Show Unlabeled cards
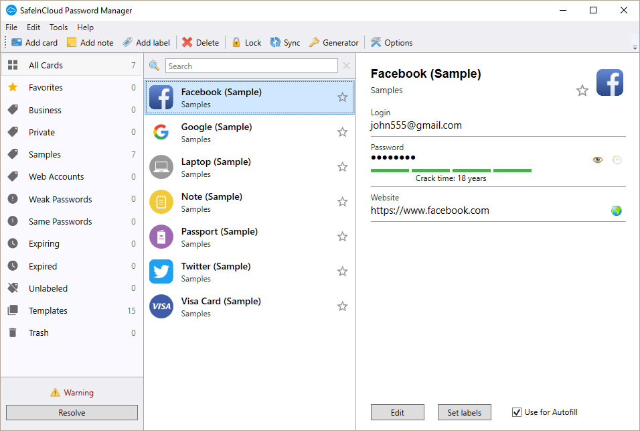 coord(72,288)
